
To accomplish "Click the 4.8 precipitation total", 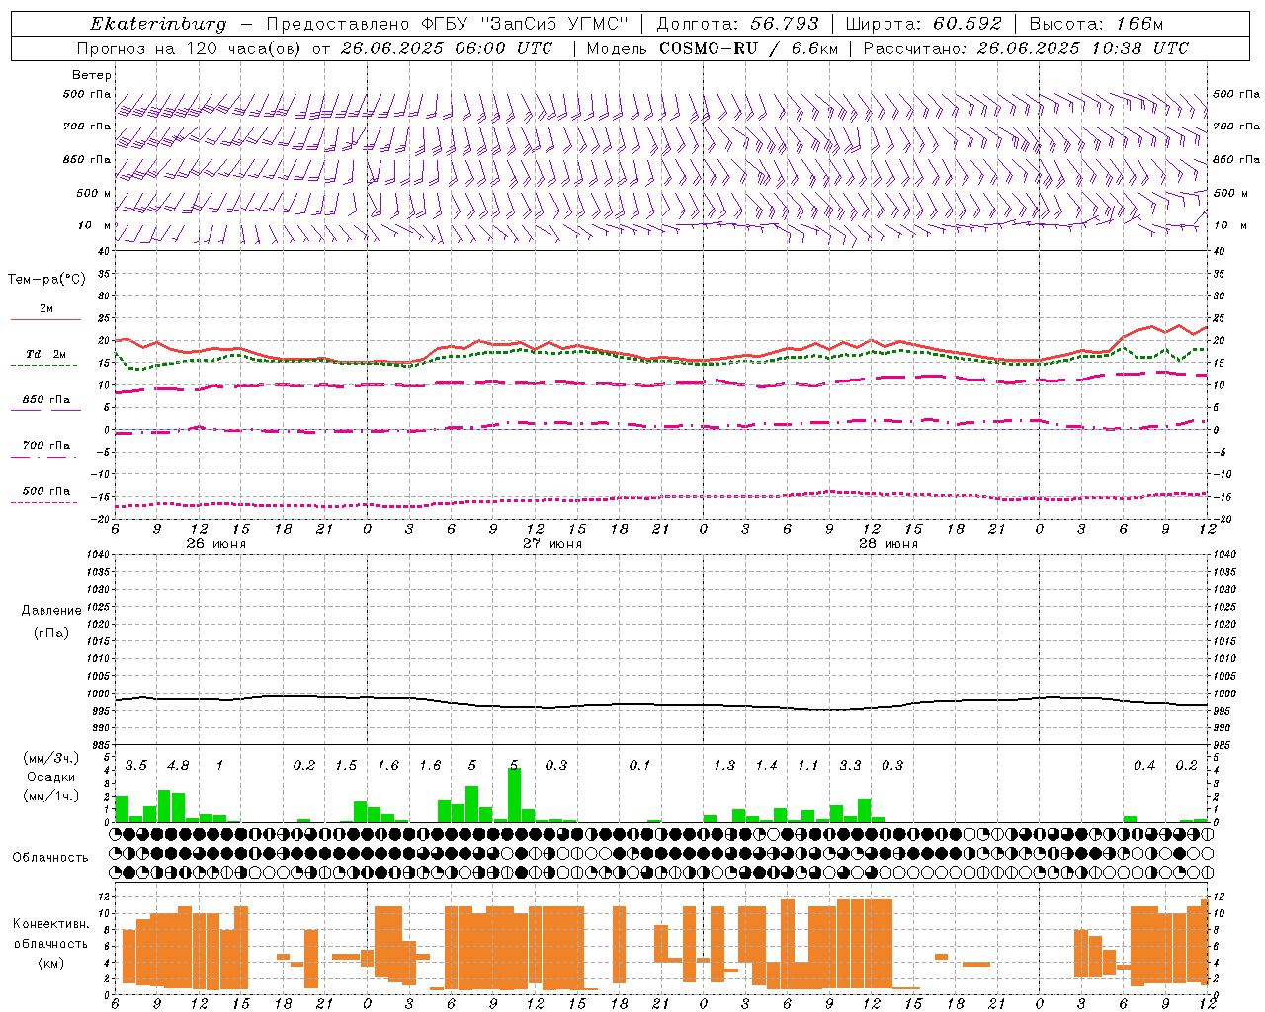I will click(178, 766).
